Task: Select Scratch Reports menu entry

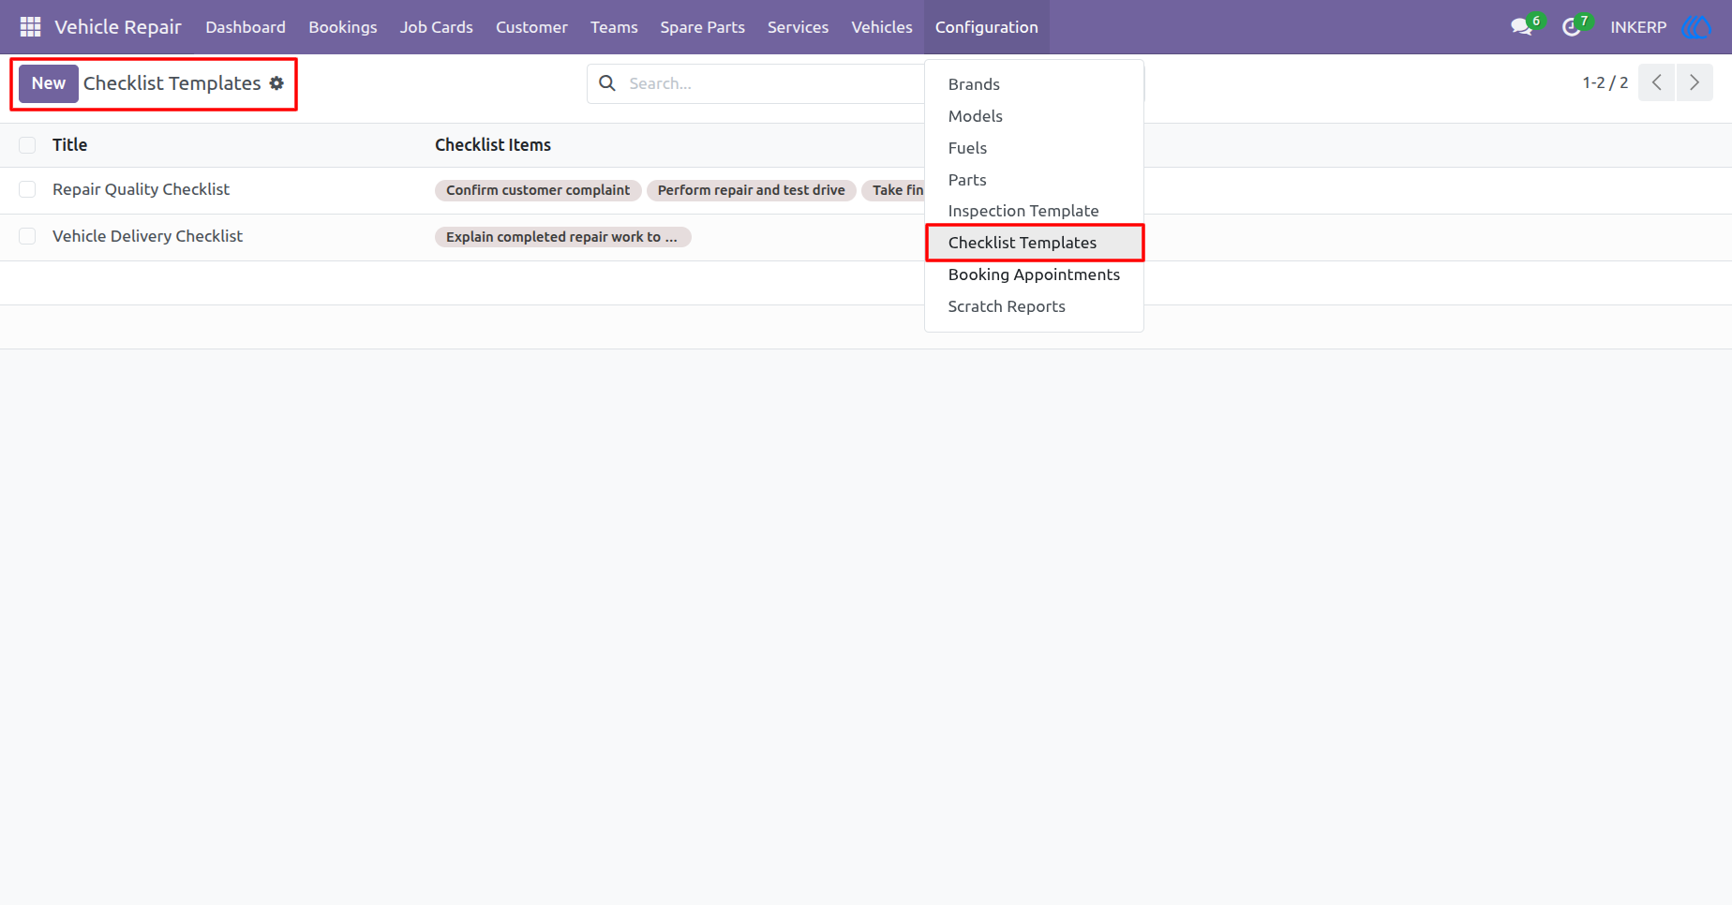Action: pos(1034,306)
